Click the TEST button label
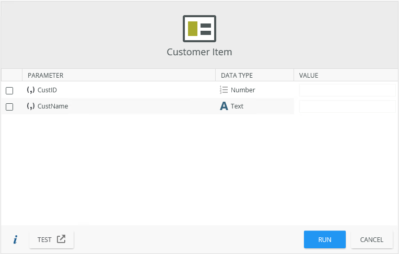This screenshot has width=399, height=254. tap(44, 240)
